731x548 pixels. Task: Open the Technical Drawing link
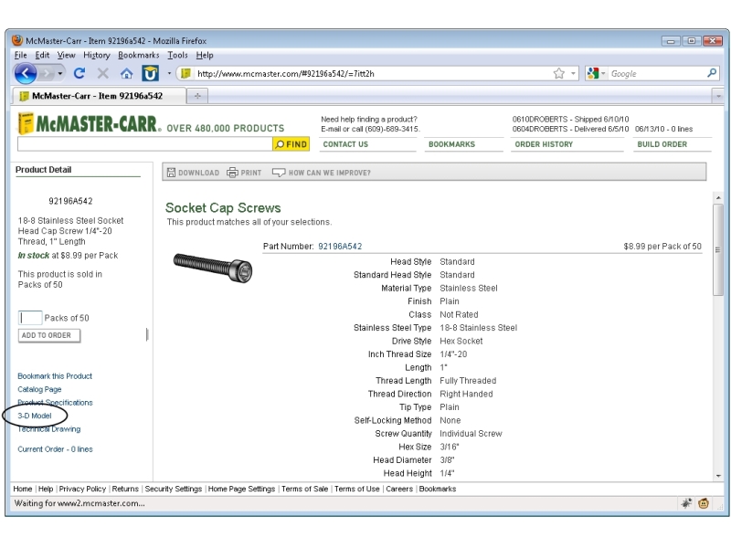click(49, 428)
